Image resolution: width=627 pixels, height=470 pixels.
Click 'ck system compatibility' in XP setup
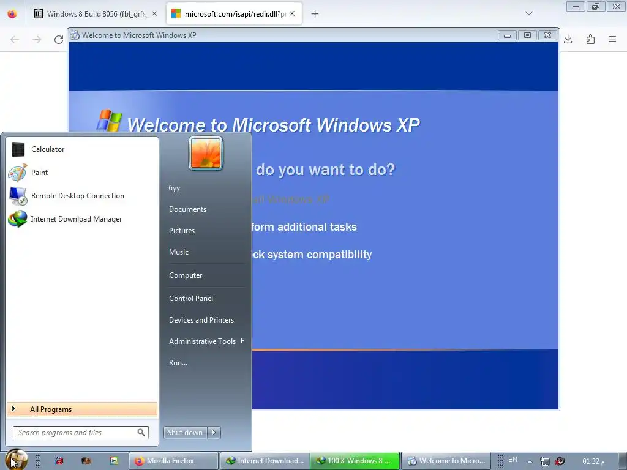coord(312,255)
